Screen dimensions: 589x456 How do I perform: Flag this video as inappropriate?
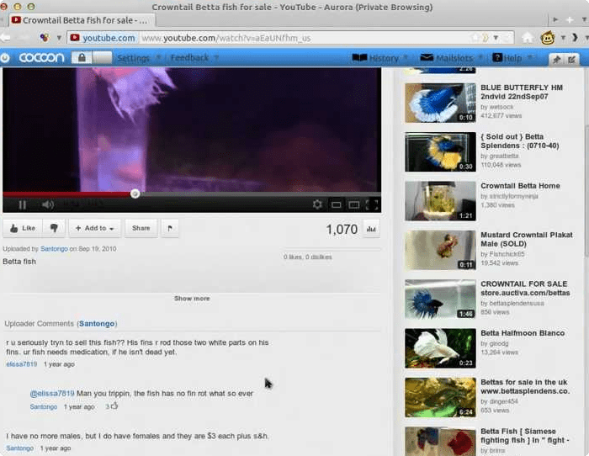169,228
